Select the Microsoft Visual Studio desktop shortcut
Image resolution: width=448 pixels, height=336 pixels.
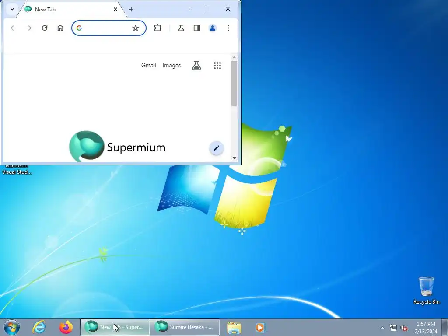(17, 170)
